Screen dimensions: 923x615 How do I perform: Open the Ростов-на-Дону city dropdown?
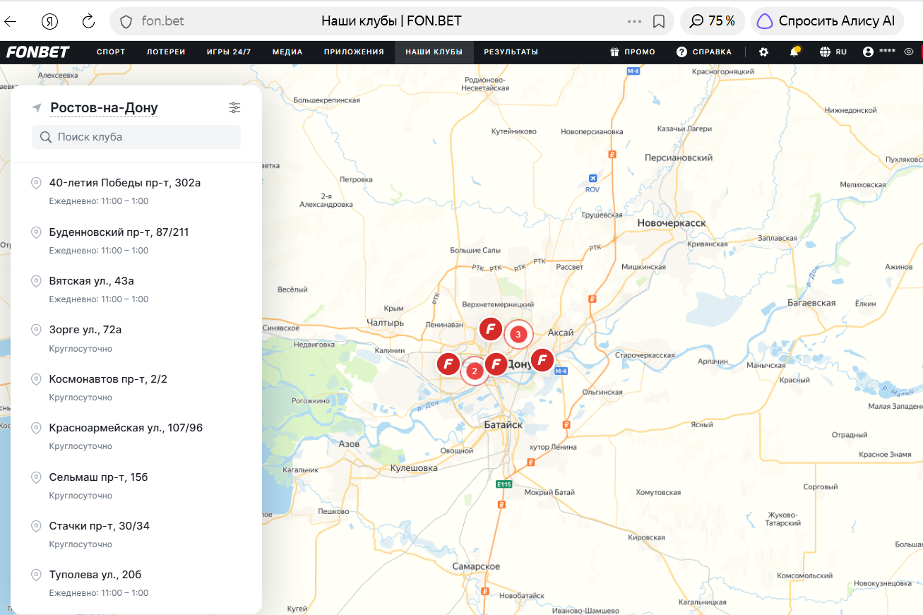pyautogui.click(x=104, y=108)
